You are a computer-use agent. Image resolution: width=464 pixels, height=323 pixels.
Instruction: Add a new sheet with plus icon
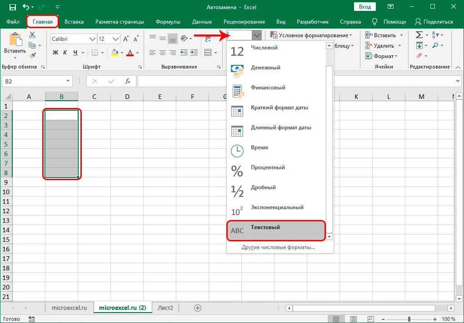(x=198, y=308)
